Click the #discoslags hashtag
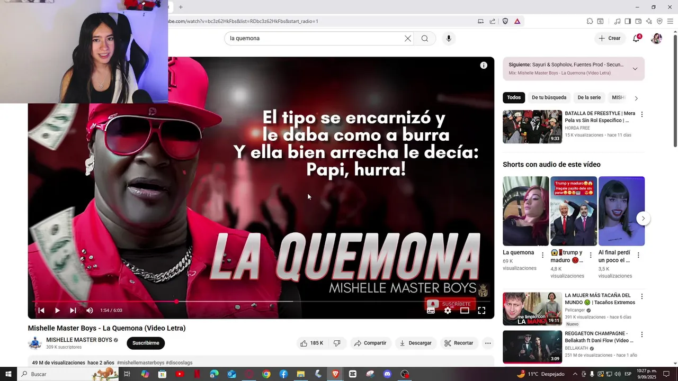678x381 pixels. [x=179, y=363]
